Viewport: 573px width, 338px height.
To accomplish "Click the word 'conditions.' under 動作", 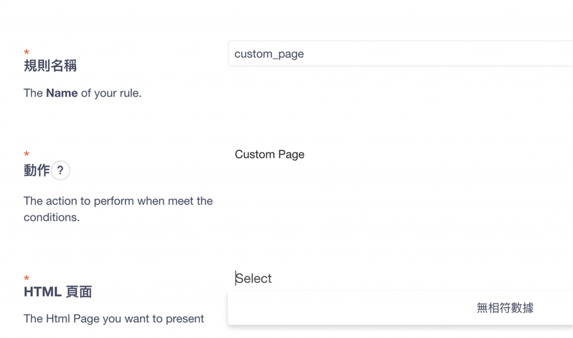I will point(51,217).
